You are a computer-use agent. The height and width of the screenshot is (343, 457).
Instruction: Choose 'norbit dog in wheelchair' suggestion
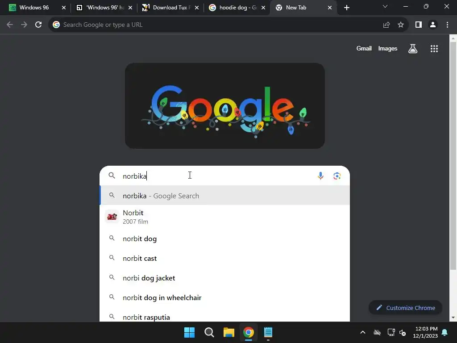click(225, 297)
